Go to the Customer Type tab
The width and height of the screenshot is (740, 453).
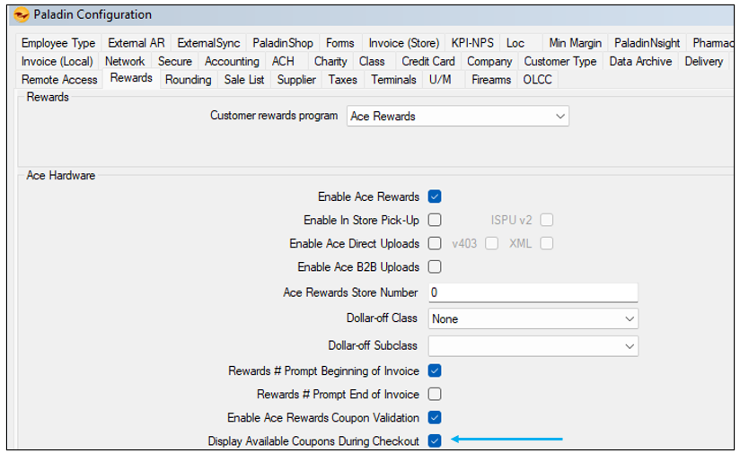(x=560, y=62)
